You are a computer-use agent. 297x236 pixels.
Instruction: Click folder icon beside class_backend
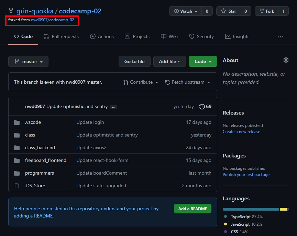tap(17, 148)
